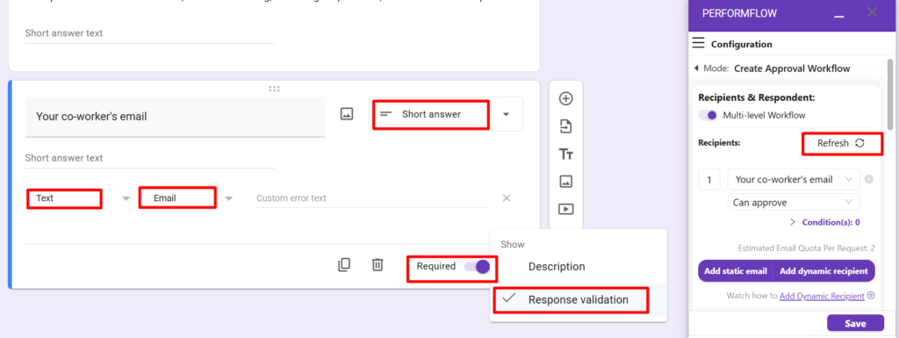Viewport: 899px width, 338px height.
Task: Toggle the Multi-level Workflow switch
Action: click(708, 115)
